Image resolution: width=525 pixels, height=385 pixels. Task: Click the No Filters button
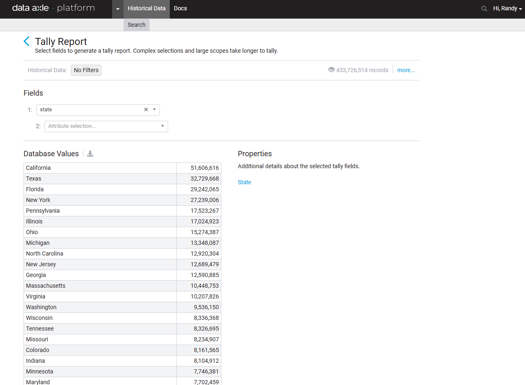click(86, 70)
